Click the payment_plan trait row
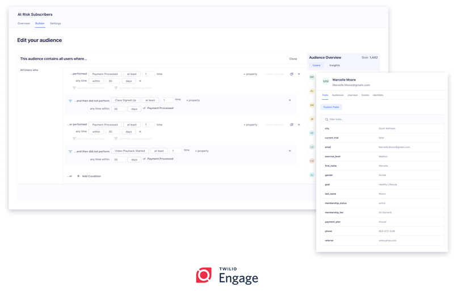454x299 pixels. [x=382, y=222]
